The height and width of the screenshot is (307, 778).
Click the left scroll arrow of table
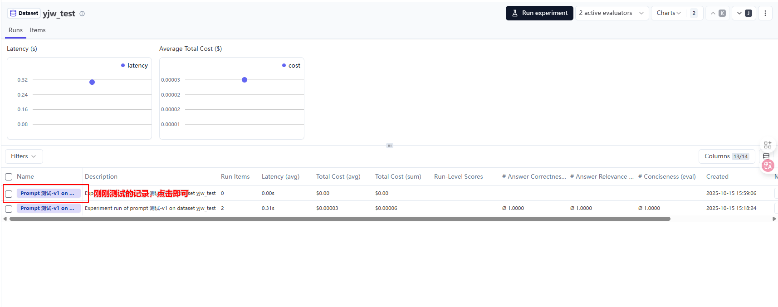5,219
